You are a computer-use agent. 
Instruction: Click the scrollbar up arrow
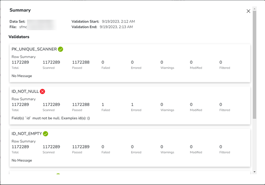[254, 9]
